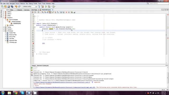Click the Search field in the top right
This screenshot has height=95, width=169.
click(x=159, y=3)
